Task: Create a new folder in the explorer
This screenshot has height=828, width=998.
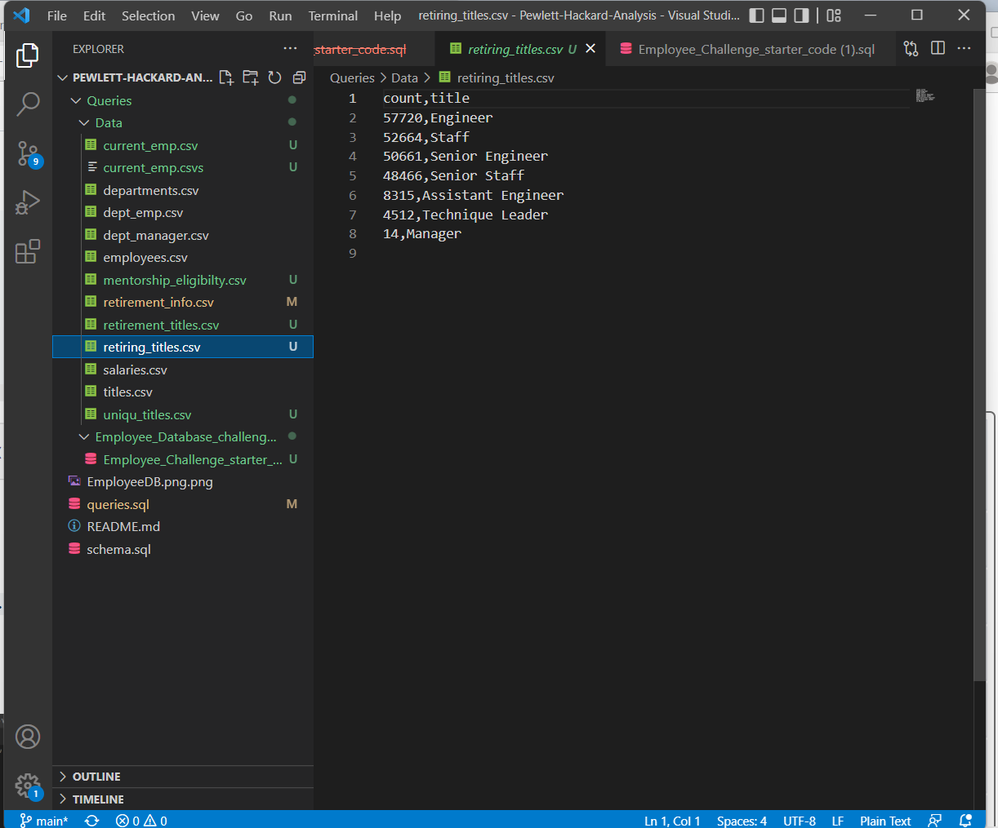Action: pyautogui.click(x=250, y=77)
